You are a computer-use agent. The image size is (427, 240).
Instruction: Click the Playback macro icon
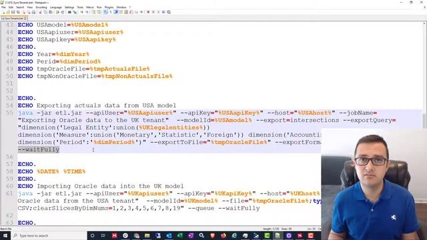(158, 12)
